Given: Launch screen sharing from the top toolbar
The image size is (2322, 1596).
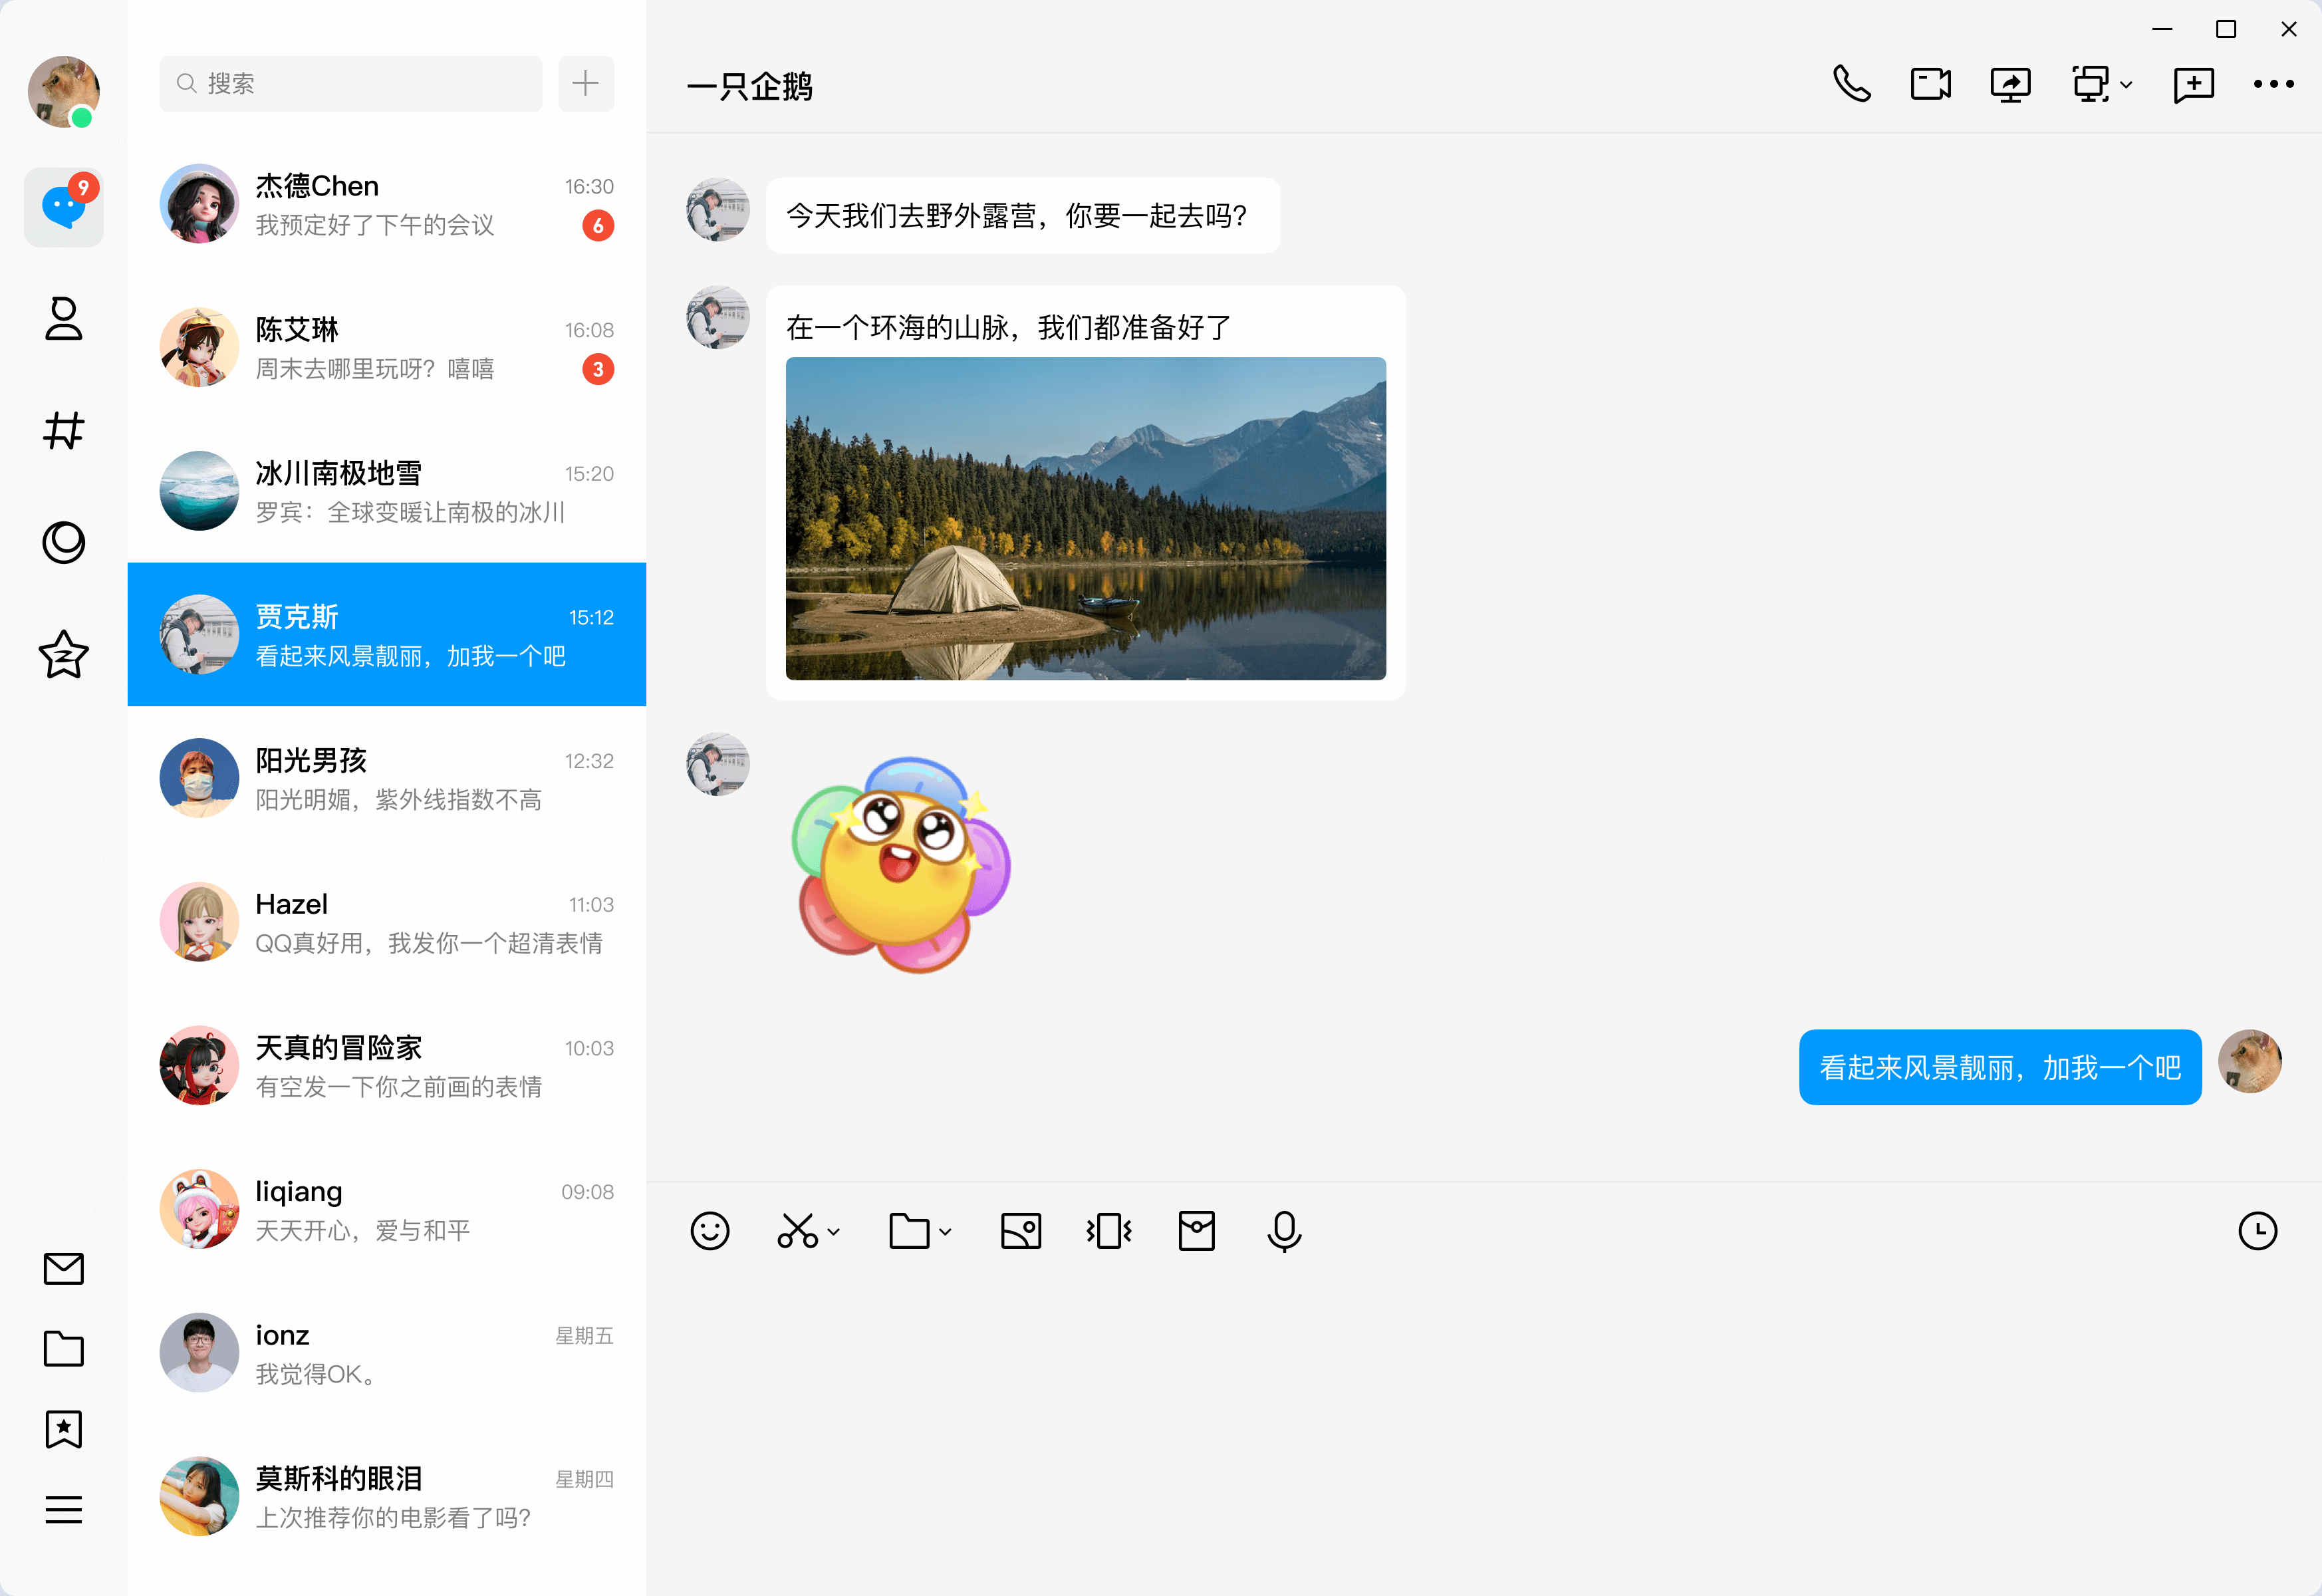Looking at the screenshot, I should click(2011, 84).
